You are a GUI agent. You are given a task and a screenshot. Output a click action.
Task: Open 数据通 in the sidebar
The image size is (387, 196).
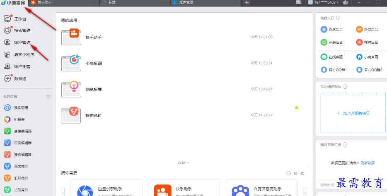tap(15, 78)
